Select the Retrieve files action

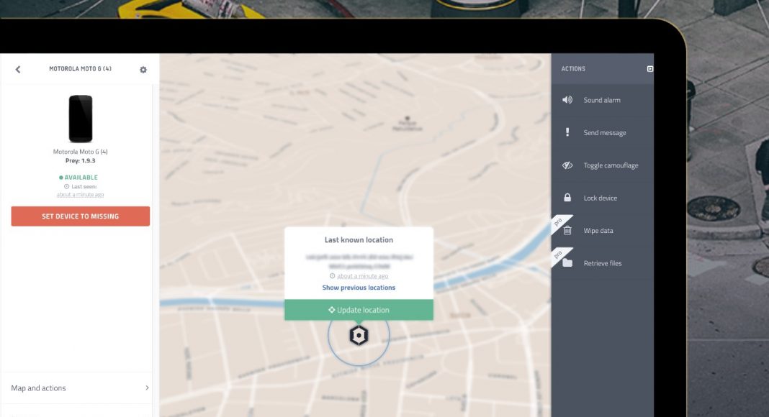pos(602,263)
